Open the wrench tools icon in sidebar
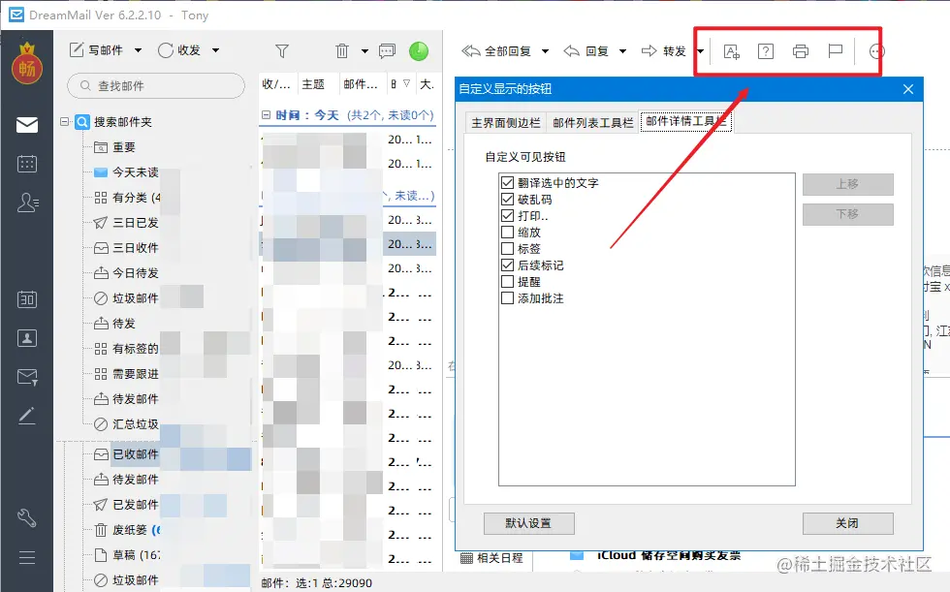The height and width of the screenshot is (592, 950). coord(27,518)
